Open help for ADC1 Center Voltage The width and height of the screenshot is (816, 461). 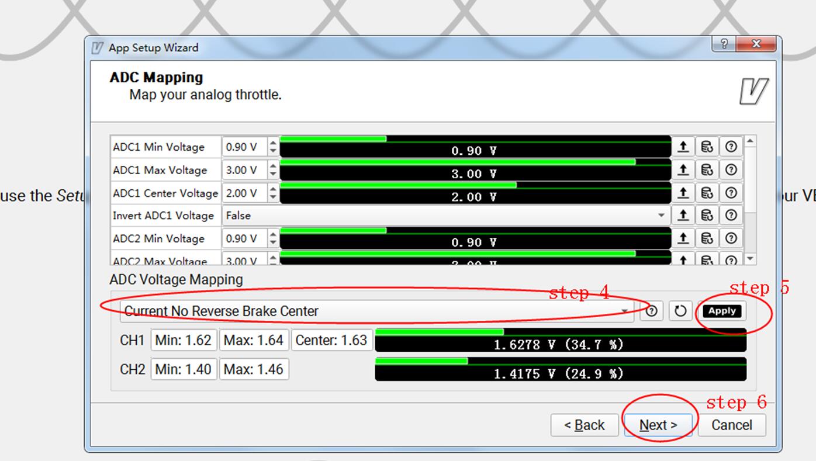(731, 193)
